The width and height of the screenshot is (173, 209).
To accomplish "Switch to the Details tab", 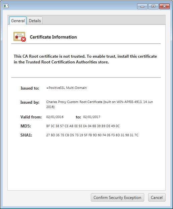I will [35, 21].
